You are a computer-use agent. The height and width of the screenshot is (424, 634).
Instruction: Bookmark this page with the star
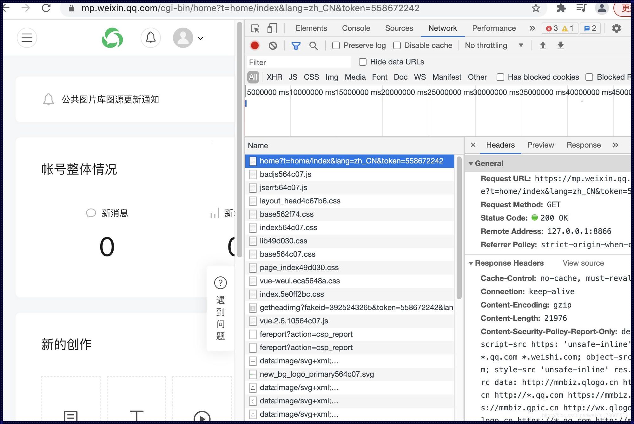[536, 8]
